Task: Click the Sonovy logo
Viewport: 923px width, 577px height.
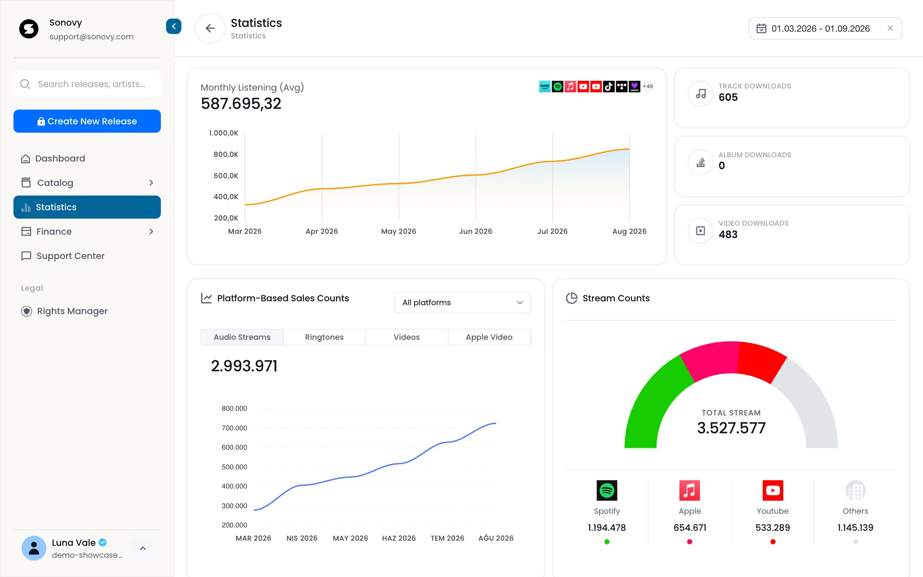Action: coord(29,29)
